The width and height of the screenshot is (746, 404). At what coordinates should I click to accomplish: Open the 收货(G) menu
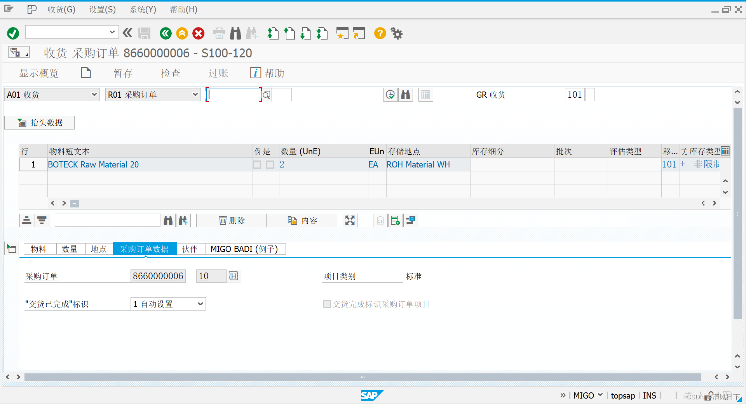tap(61, 10)
